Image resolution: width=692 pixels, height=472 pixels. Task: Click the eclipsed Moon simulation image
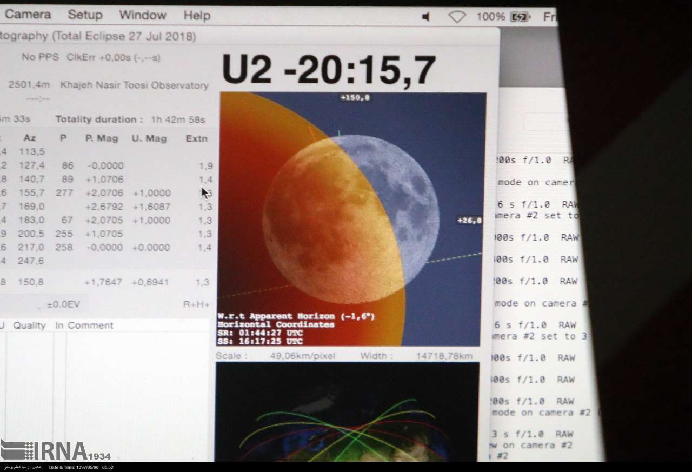(350, 219)
